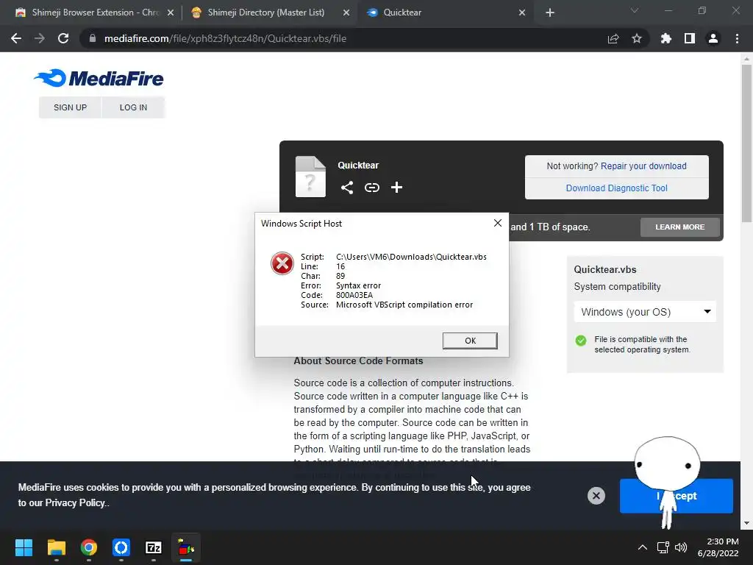Click Repair your download link
The image size is (753, 565).
[x=643, y=166]
